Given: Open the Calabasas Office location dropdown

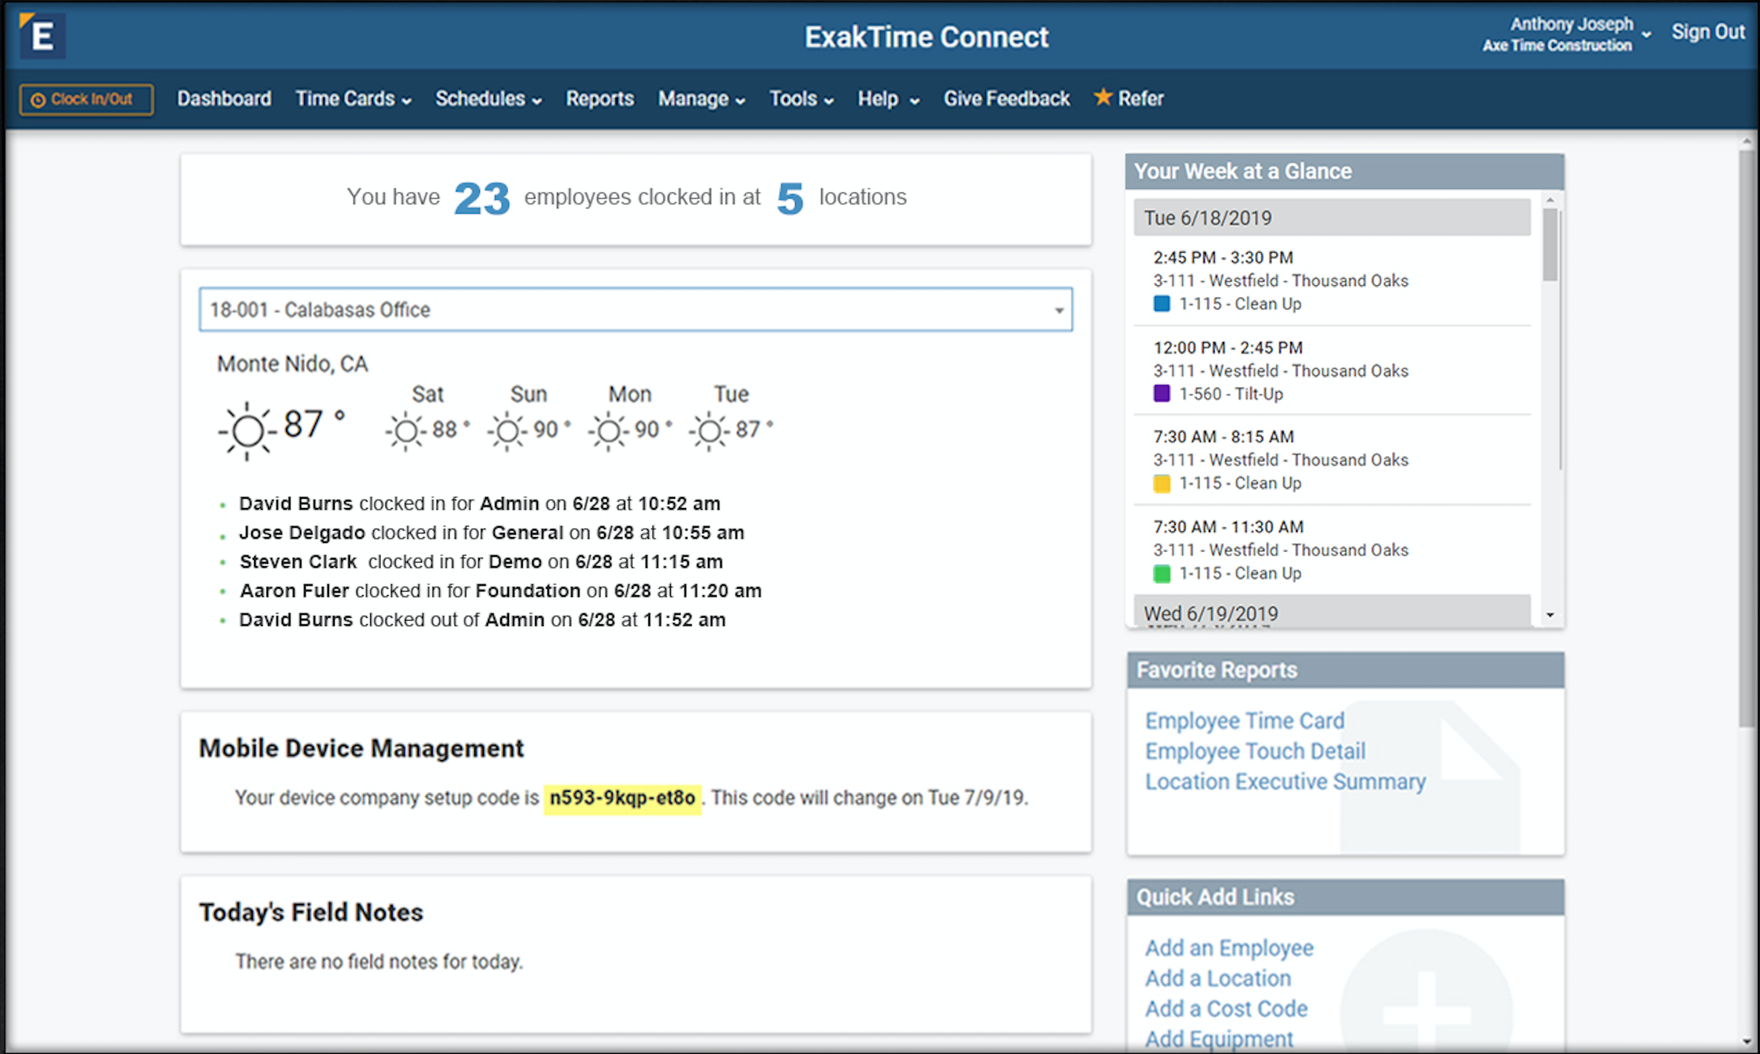Looking at the screenshot, I should tap(635, 310).
